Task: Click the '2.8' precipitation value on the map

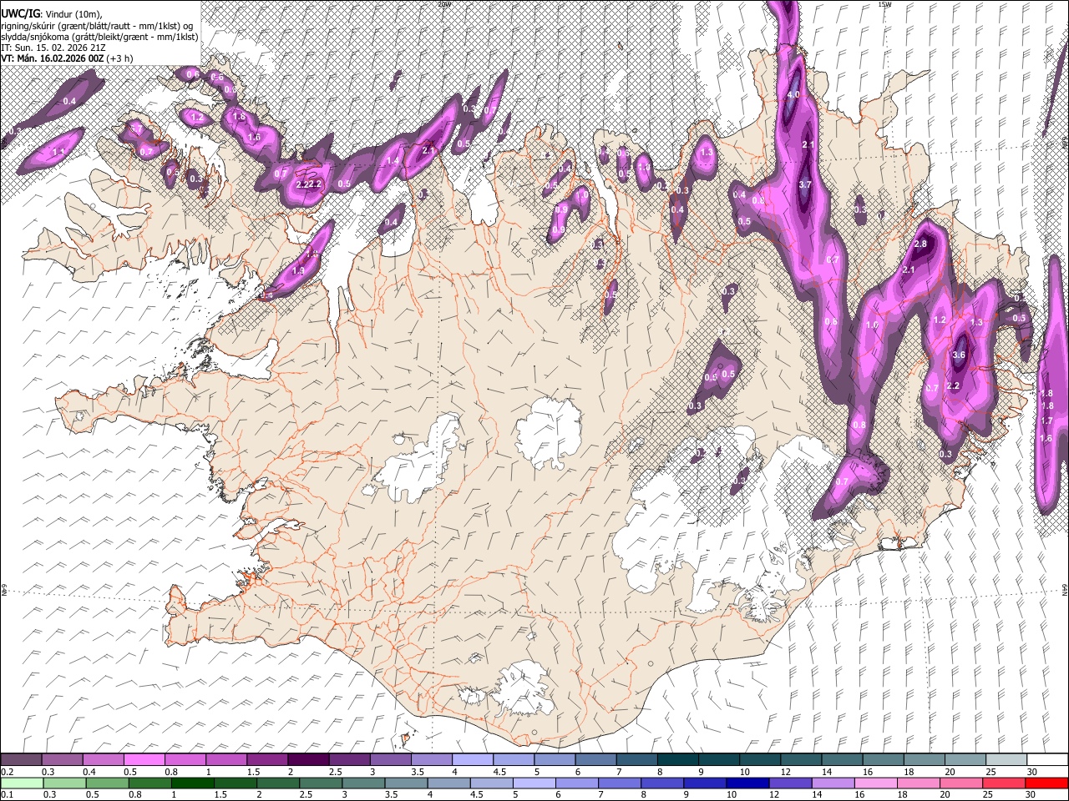Action: 921,244
